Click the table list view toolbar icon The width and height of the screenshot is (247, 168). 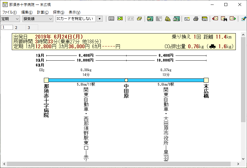[111, 19]
